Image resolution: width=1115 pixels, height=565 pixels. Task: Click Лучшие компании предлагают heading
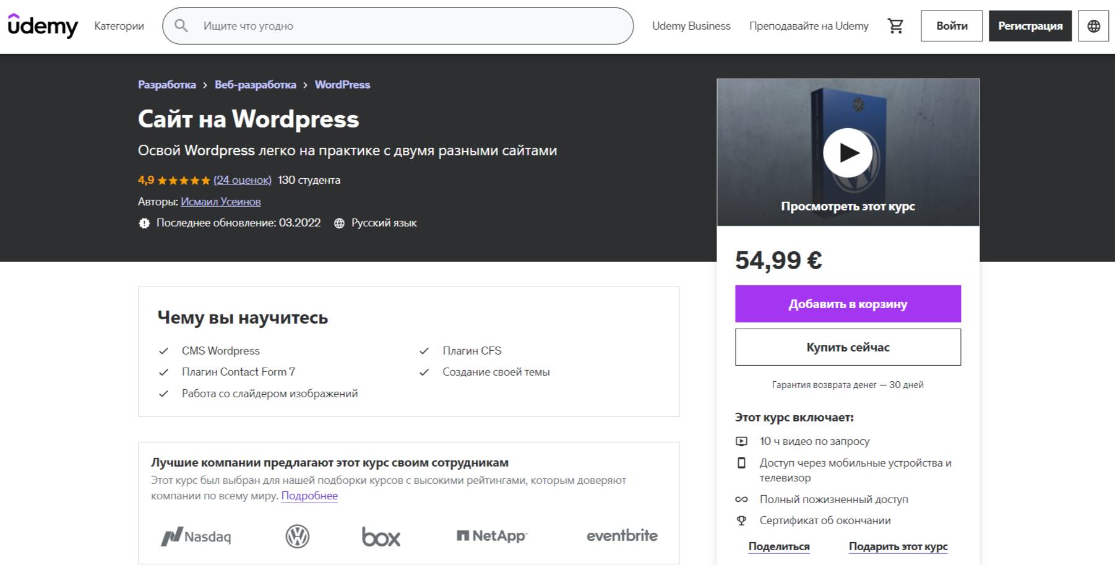(330, 462)
